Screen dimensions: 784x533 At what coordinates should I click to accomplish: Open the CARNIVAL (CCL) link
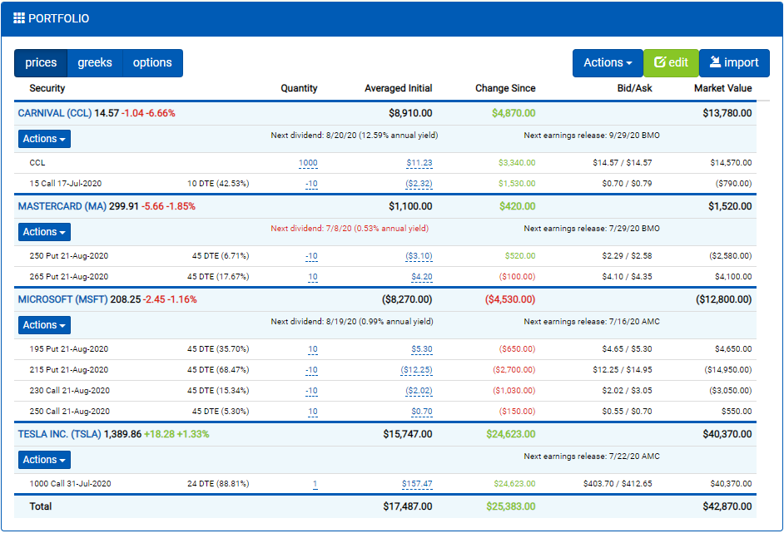(55, 113)
